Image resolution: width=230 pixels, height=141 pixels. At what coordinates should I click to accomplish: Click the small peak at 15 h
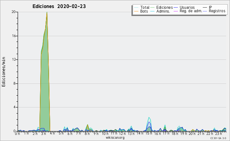[149, 124]
